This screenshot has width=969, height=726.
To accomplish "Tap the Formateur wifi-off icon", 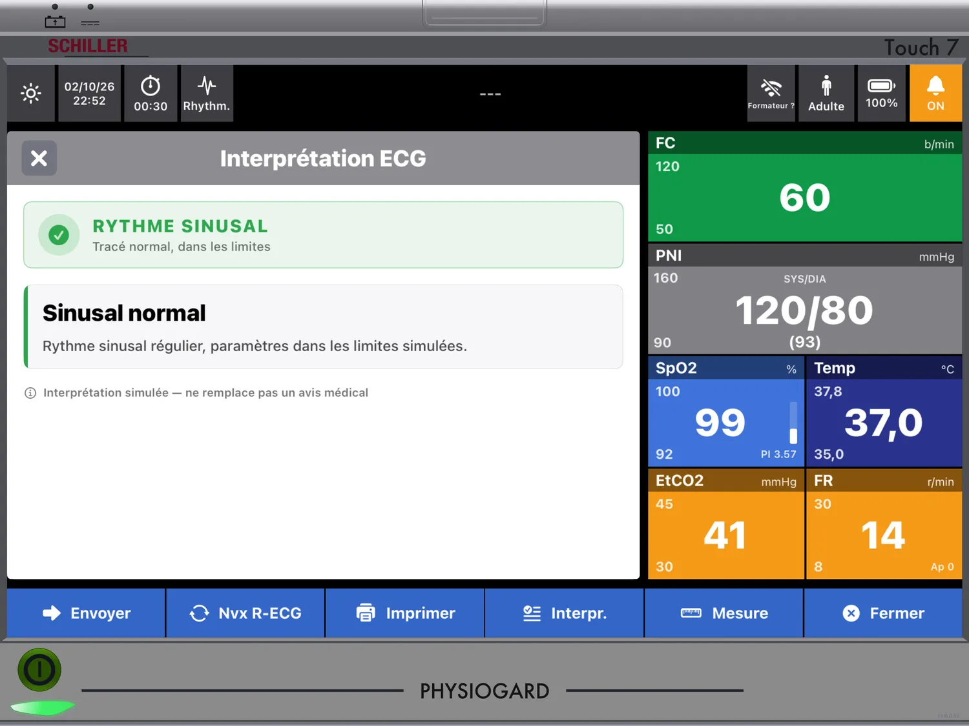I will (771, 94).
